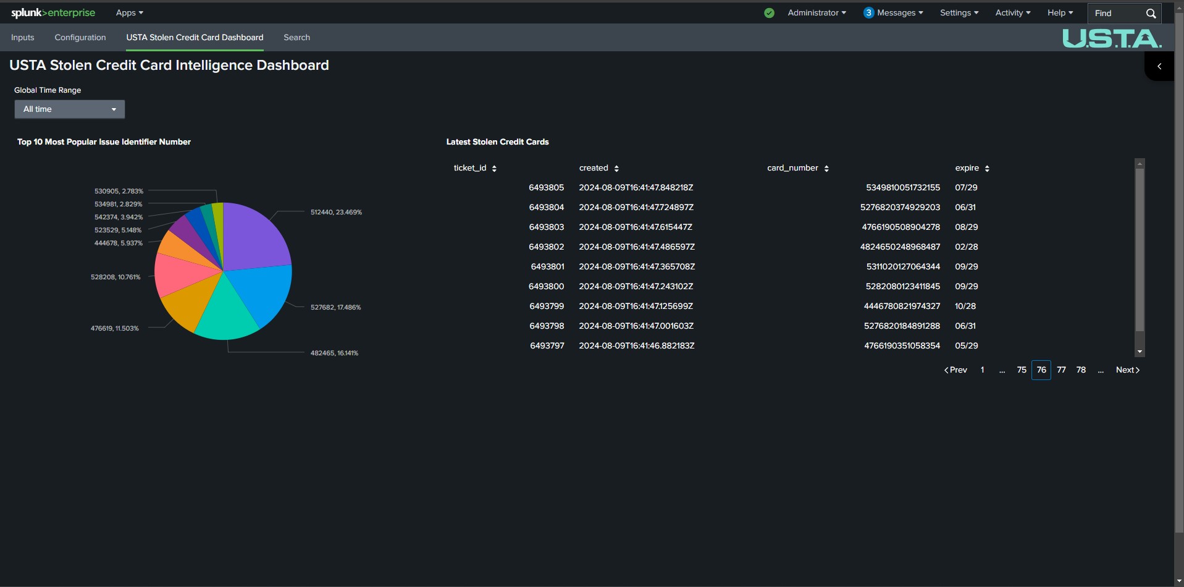Open the Apps dropdown menu

pos(129,13)
